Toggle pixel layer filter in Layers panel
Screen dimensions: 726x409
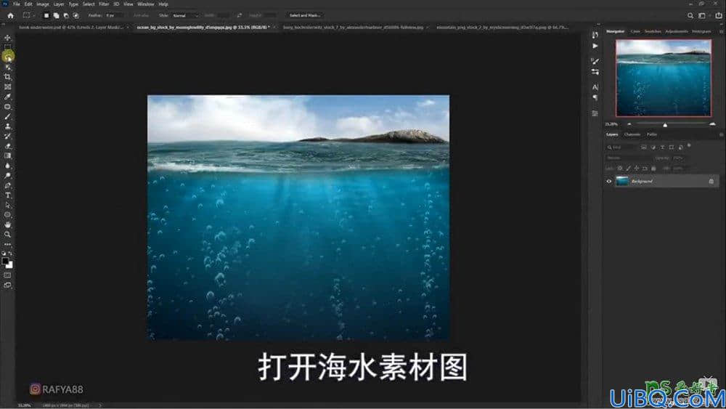pos(643,147)
